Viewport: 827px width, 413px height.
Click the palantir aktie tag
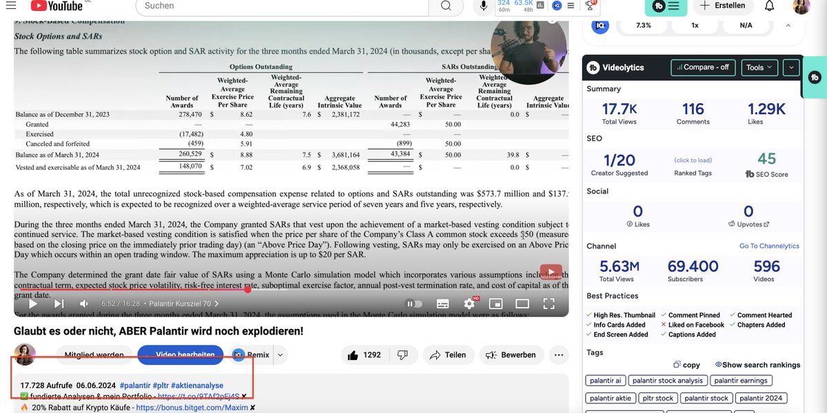(x=611, y=398)
